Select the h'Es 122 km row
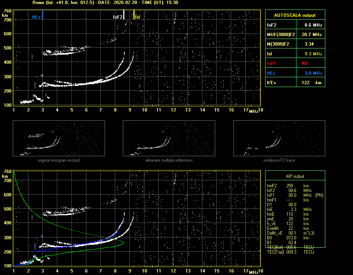353x275 pixels. 295,83
